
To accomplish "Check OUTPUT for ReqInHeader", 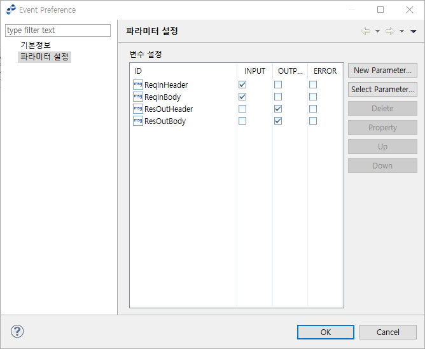I will [278, 85].
